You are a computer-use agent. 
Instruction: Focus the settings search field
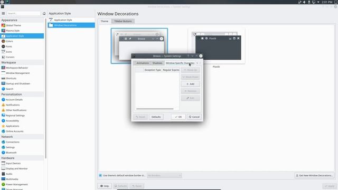tap(24, 13)
